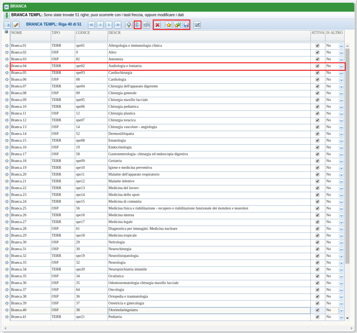Expand IS ALTRO dropdown for Branca.40 row
The width and height of the screenshot is (357, 333).
click(341, 310)
